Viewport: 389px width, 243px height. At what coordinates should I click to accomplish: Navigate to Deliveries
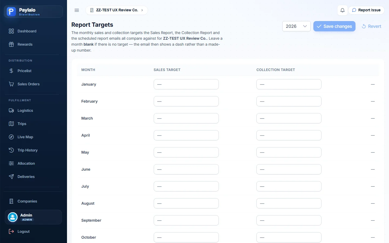point(33,177)
